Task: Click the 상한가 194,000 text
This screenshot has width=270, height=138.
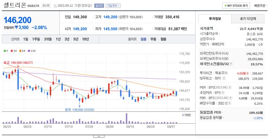Action: (131, 17)
